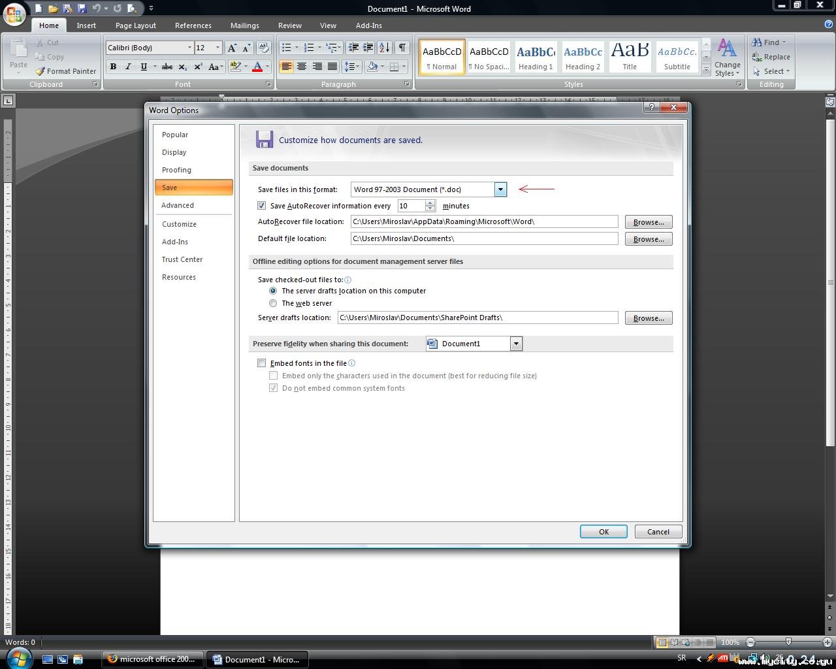Expand the Styles gallery More arrow
This screenshot has width=836, height=669.
706,71
